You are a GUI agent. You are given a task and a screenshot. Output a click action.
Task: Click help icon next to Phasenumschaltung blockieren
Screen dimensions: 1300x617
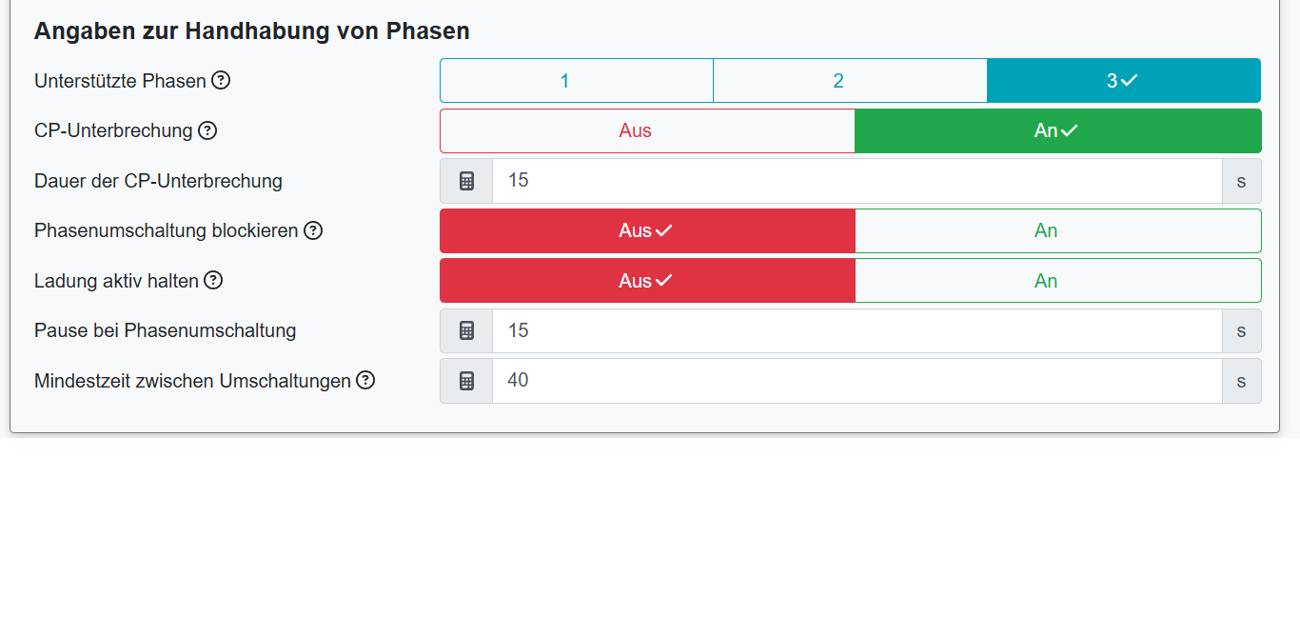click(x=313, y=230)
